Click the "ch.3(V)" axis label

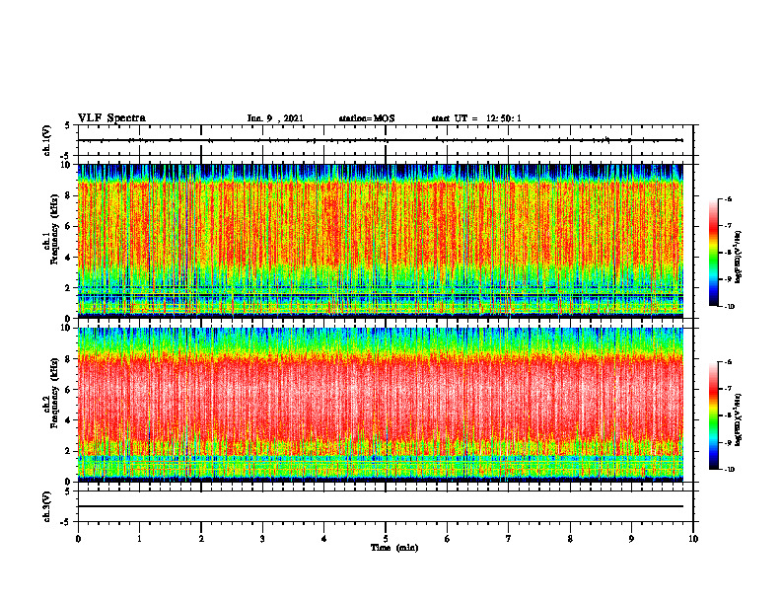point(46,506)
